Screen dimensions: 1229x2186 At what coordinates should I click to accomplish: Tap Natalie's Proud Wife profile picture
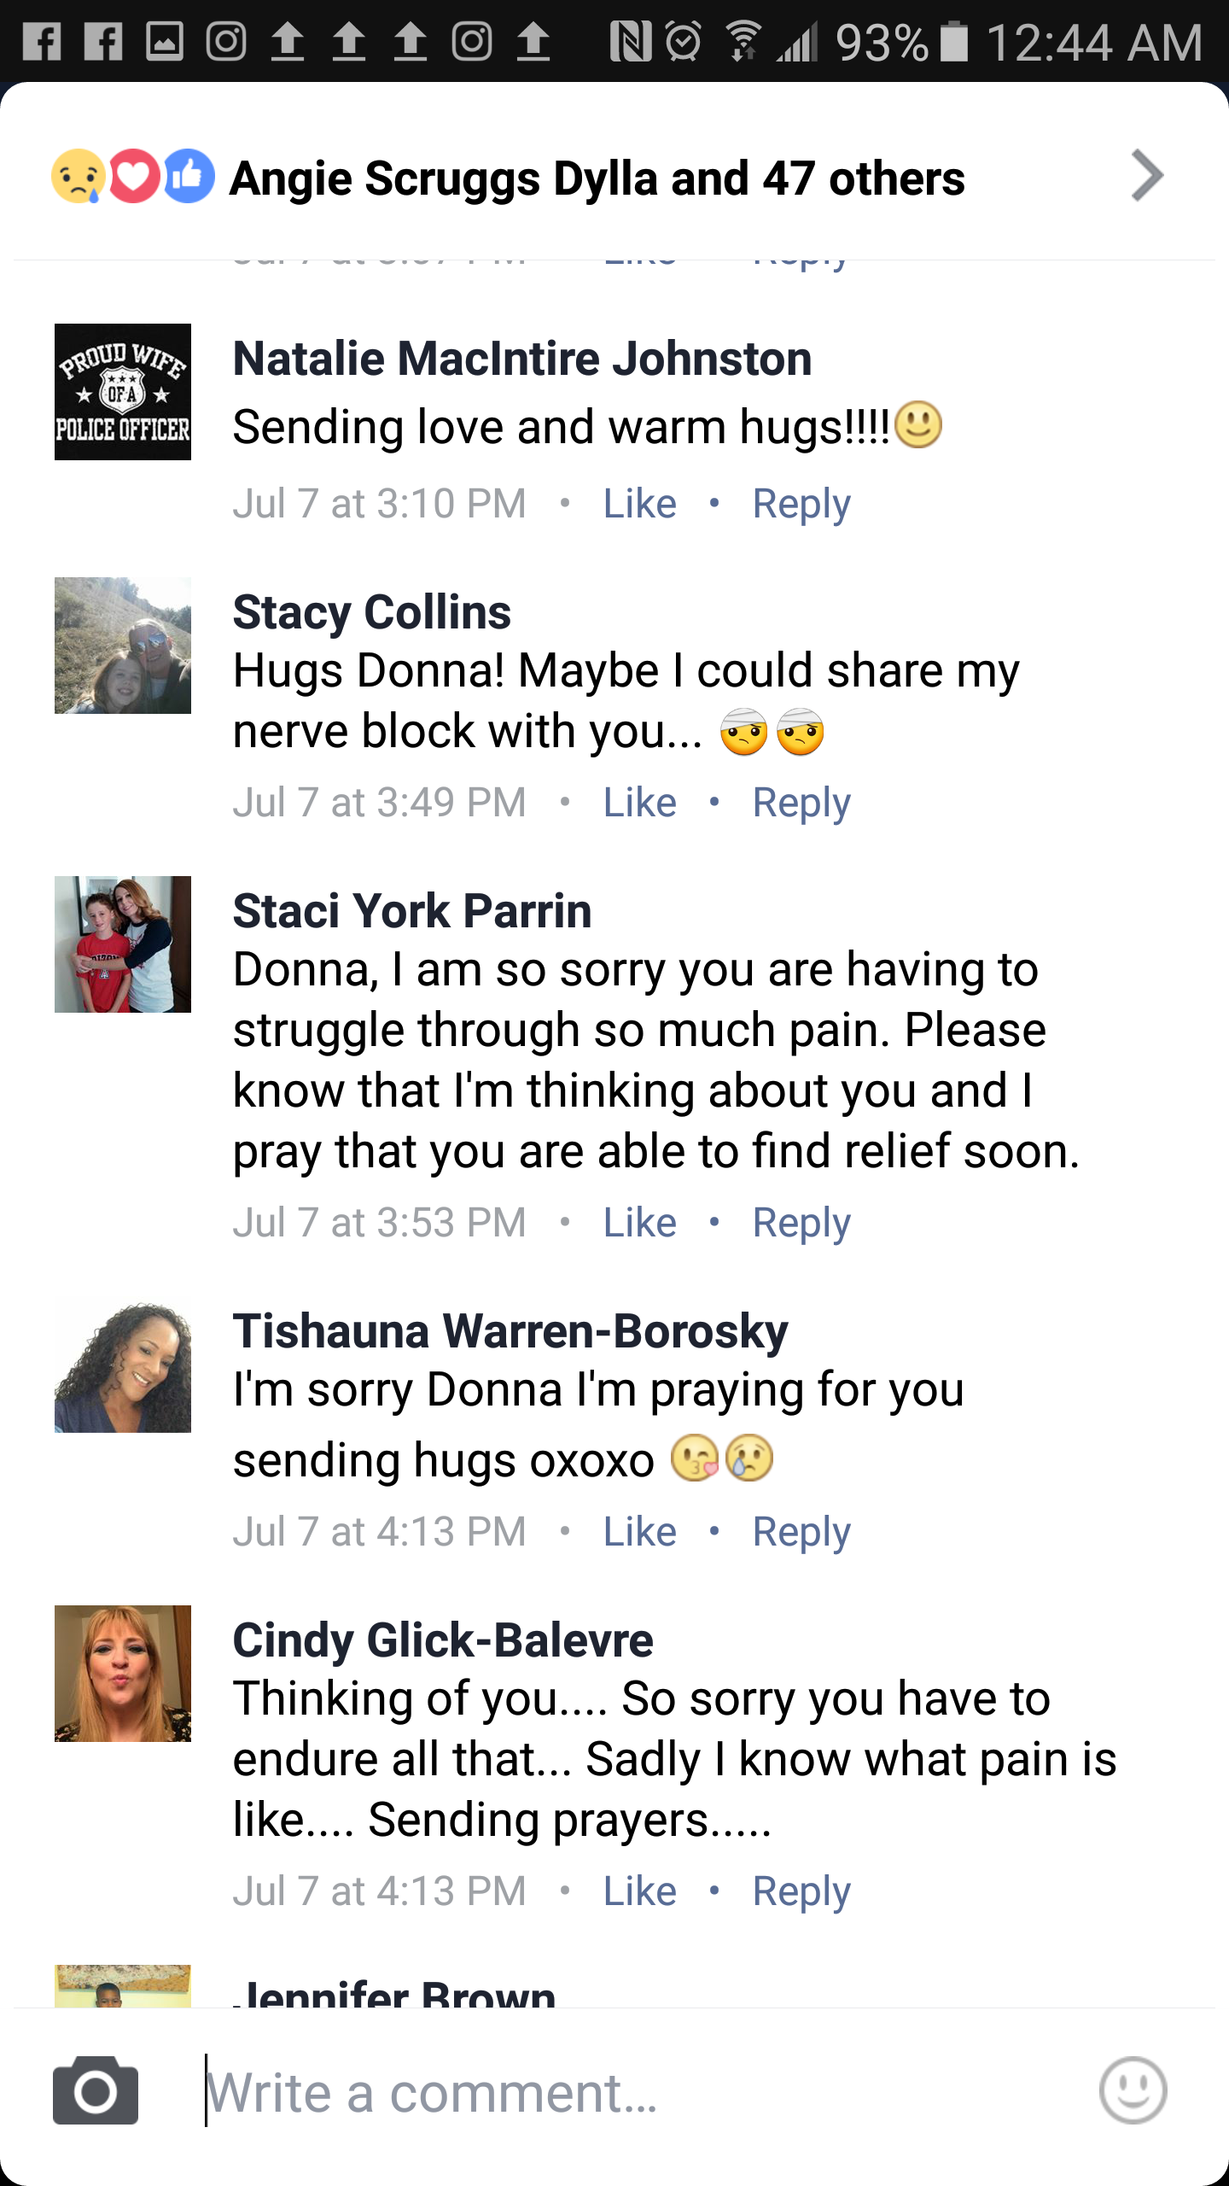[123, 392]
